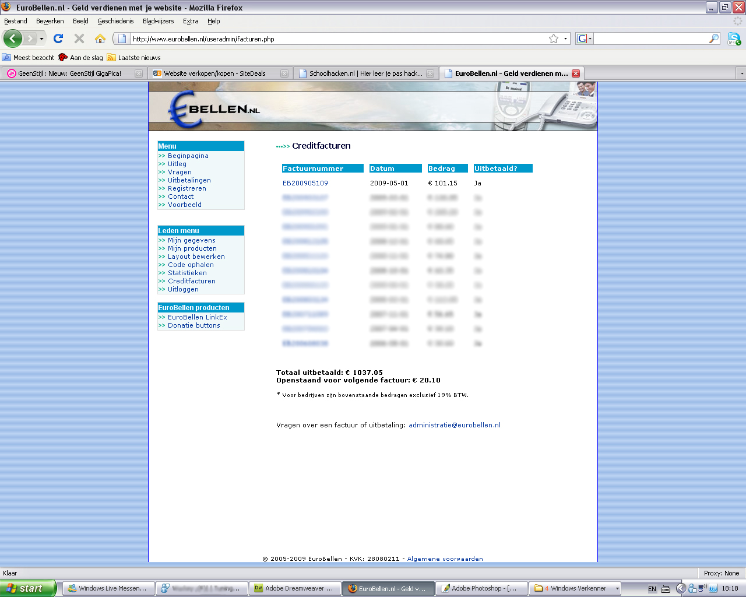The width and height of the screenshot is (746, 597).
Task: Open the Contact link
Action: [181, 196]
